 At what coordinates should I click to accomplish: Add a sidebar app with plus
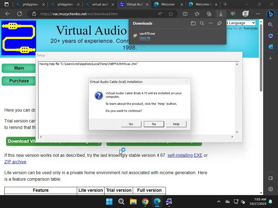pos(270,58)
